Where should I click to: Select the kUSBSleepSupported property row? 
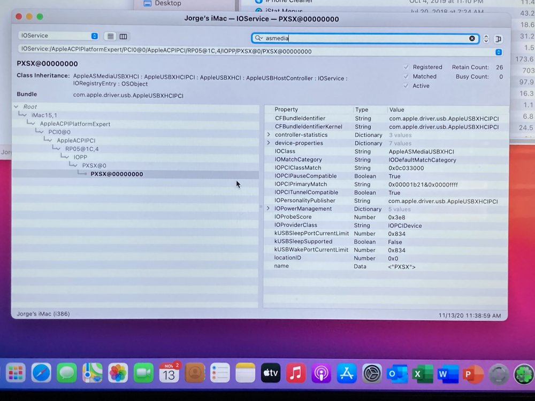tap(386, 242)
